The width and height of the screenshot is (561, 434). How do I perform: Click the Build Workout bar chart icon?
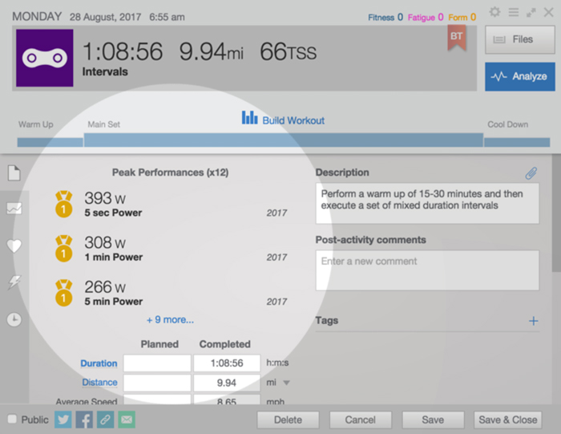(249, 117)
